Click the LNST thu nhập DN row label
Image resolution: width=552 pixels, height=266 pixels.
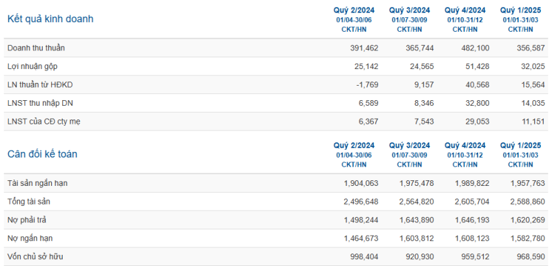40,103
